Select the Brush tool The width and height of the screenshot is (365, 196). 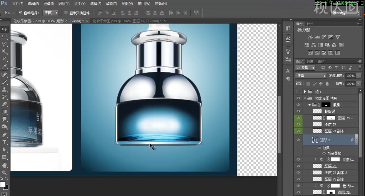tap(4, 82)
